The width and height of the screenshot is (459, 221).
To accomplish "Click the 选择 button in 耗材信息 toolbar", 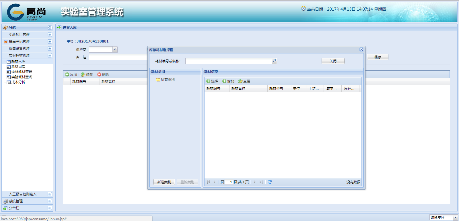I will pyautogui.click(x=212, y=81).
